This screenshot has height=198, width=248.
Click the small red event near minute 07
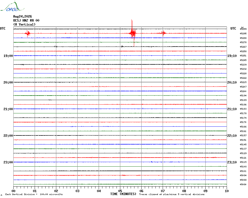(163, 33)
